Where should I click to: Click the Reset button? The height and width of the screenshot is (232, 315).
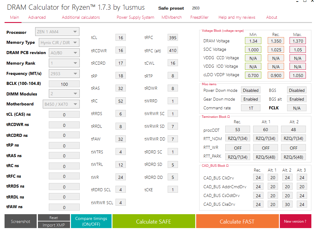point(54,217)
